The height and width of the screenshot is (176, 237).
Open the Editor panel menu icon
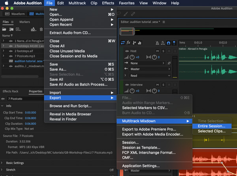tap(164, 22)
